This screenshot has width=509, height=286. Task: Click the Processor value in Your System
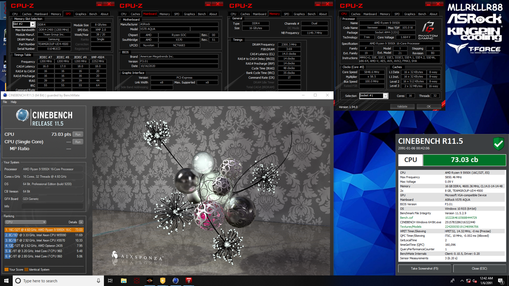52,169
